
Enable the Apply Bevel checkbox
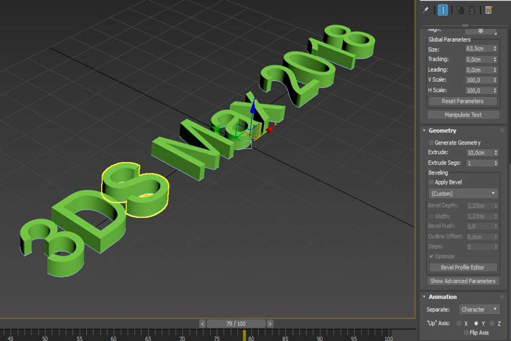(431, 182)
